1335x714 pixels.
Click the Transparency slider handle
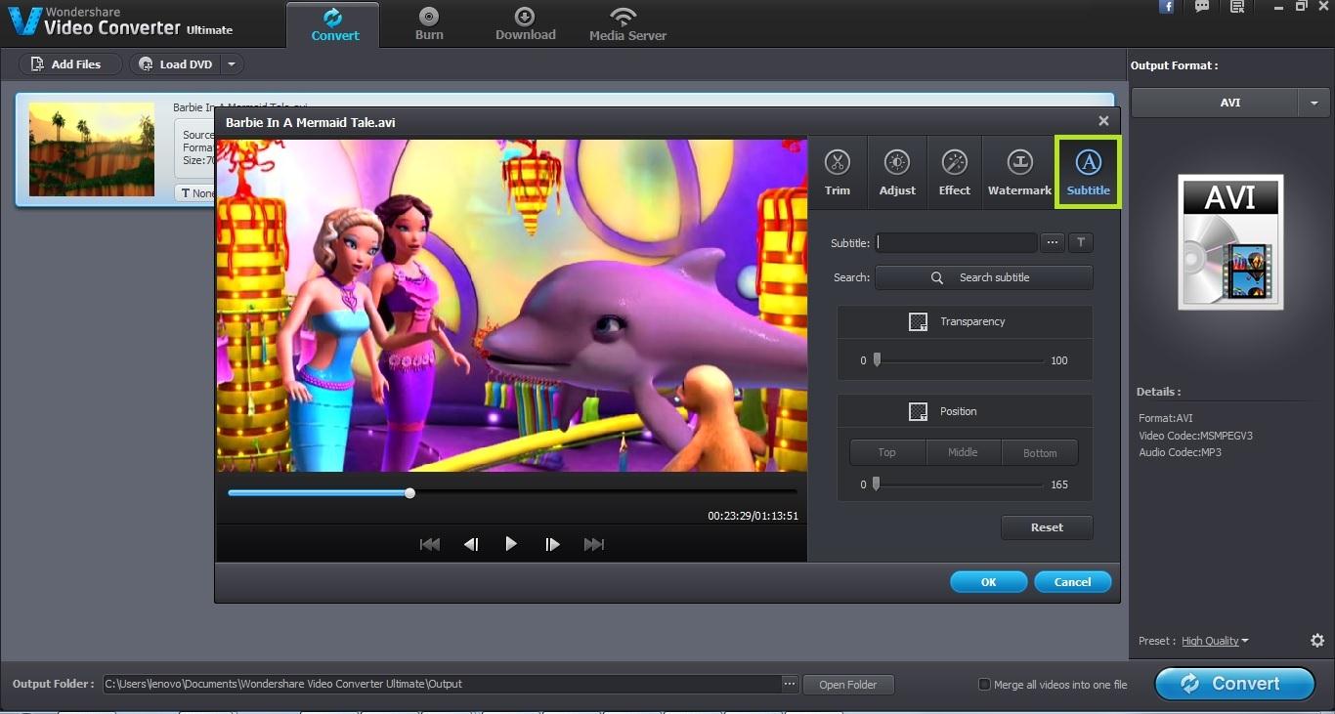pos(877,360)
